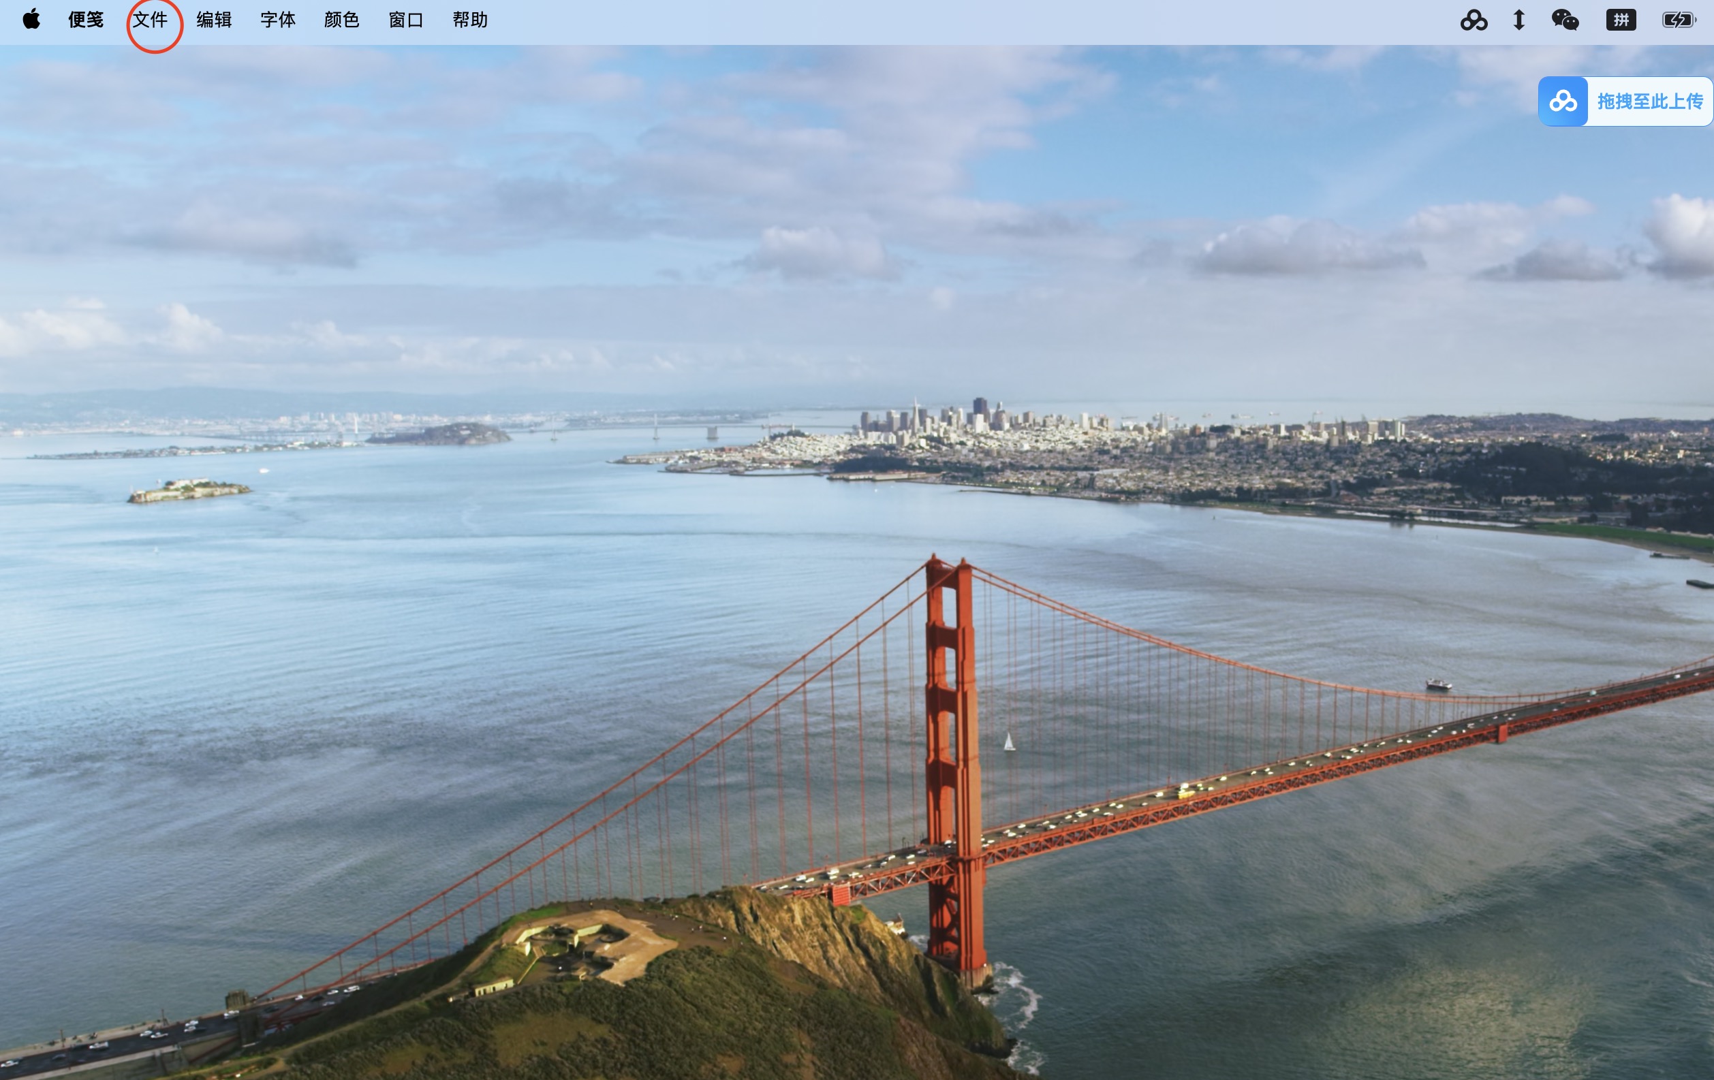The image size is (1714, 1080).
Task: Click the up-down arrow status icon
Action: point(1518,20)
